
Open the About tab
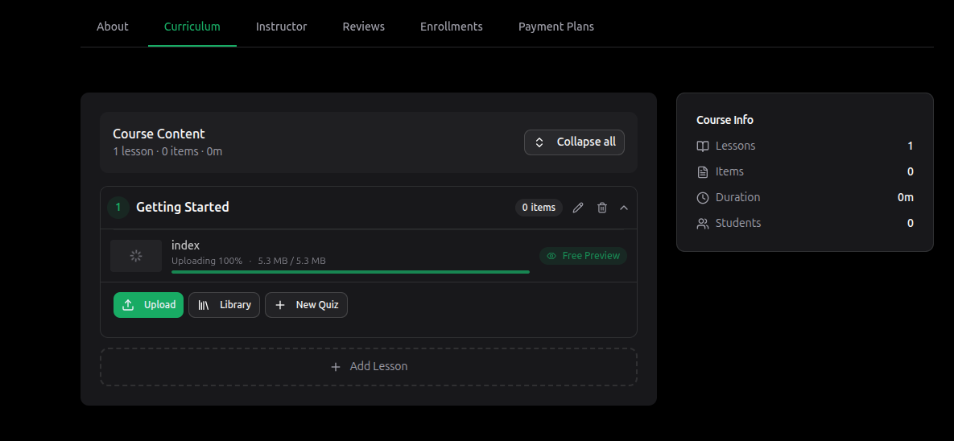pos(113,27)
